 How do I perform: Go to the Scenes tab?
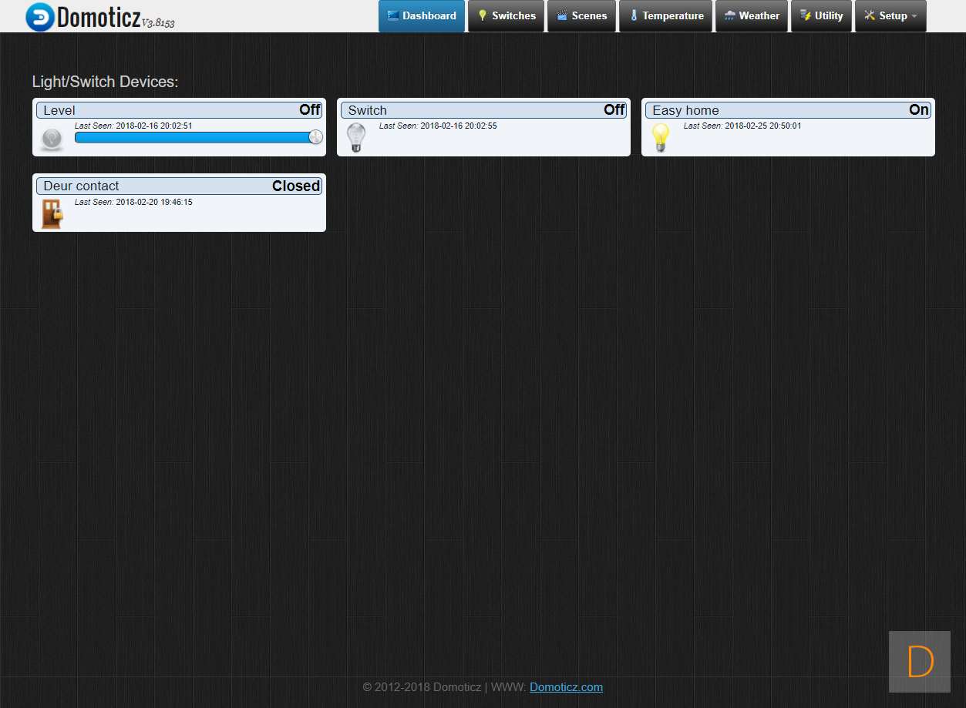coord(581,16)
